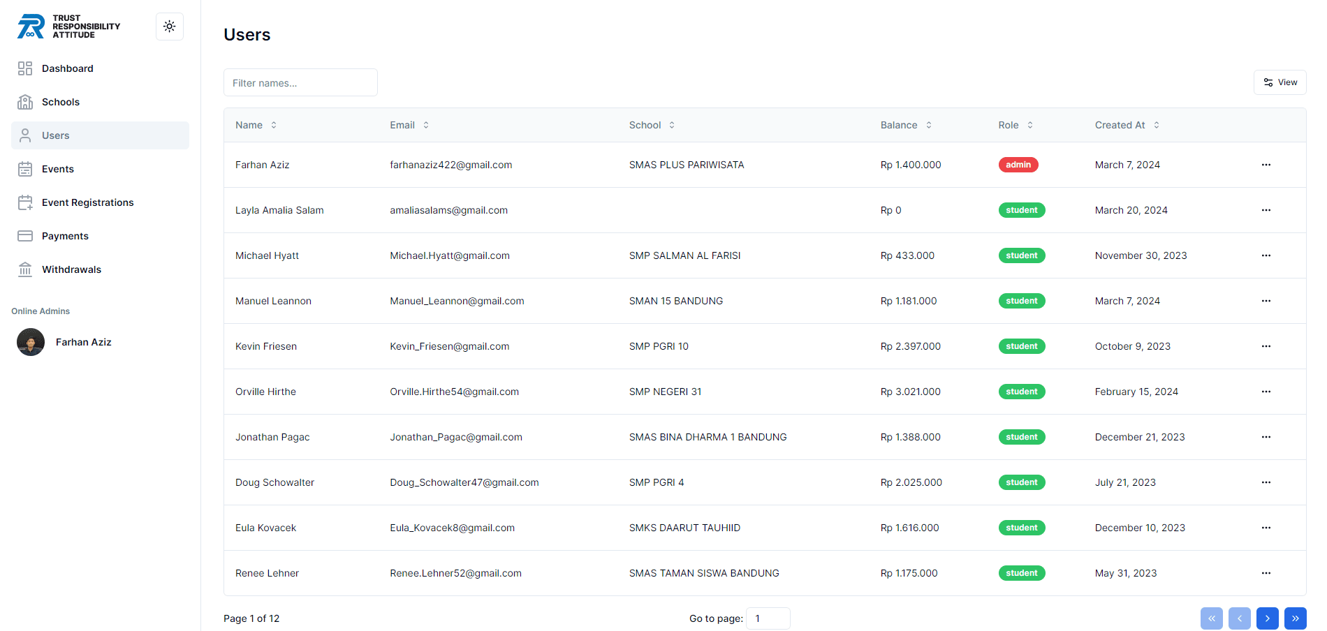Click the admin role badge on Farhan Aziz
The width and height of the screenshot is (1327, 631).
1018,165
